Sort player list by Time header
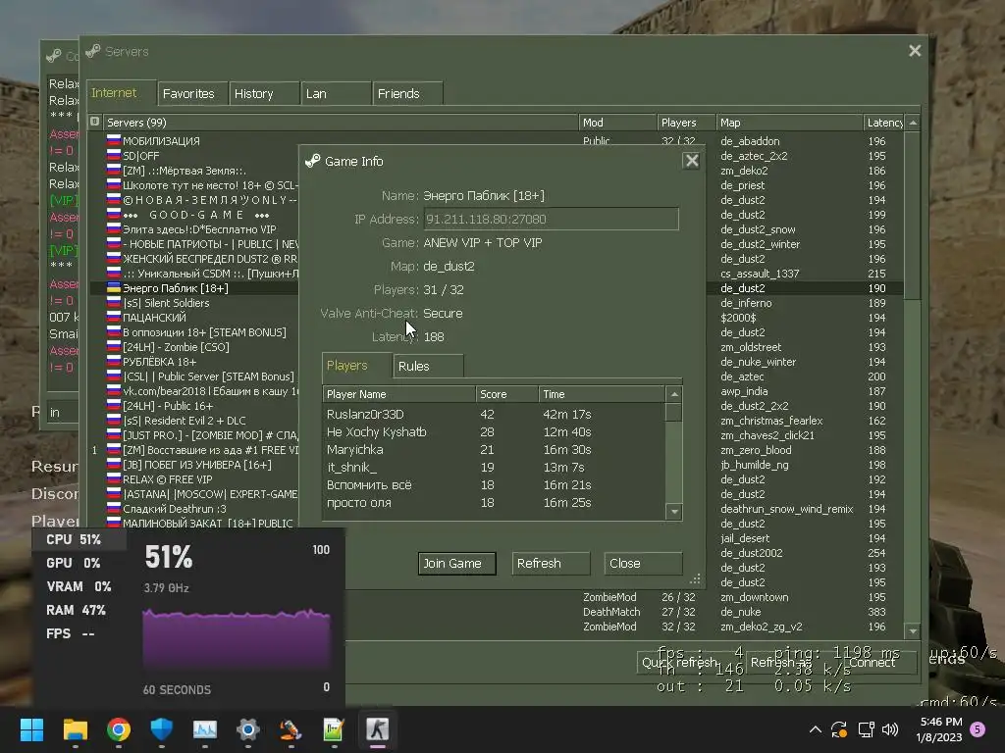Viewport: 1005px width, 753px height. tap(602, 394)
